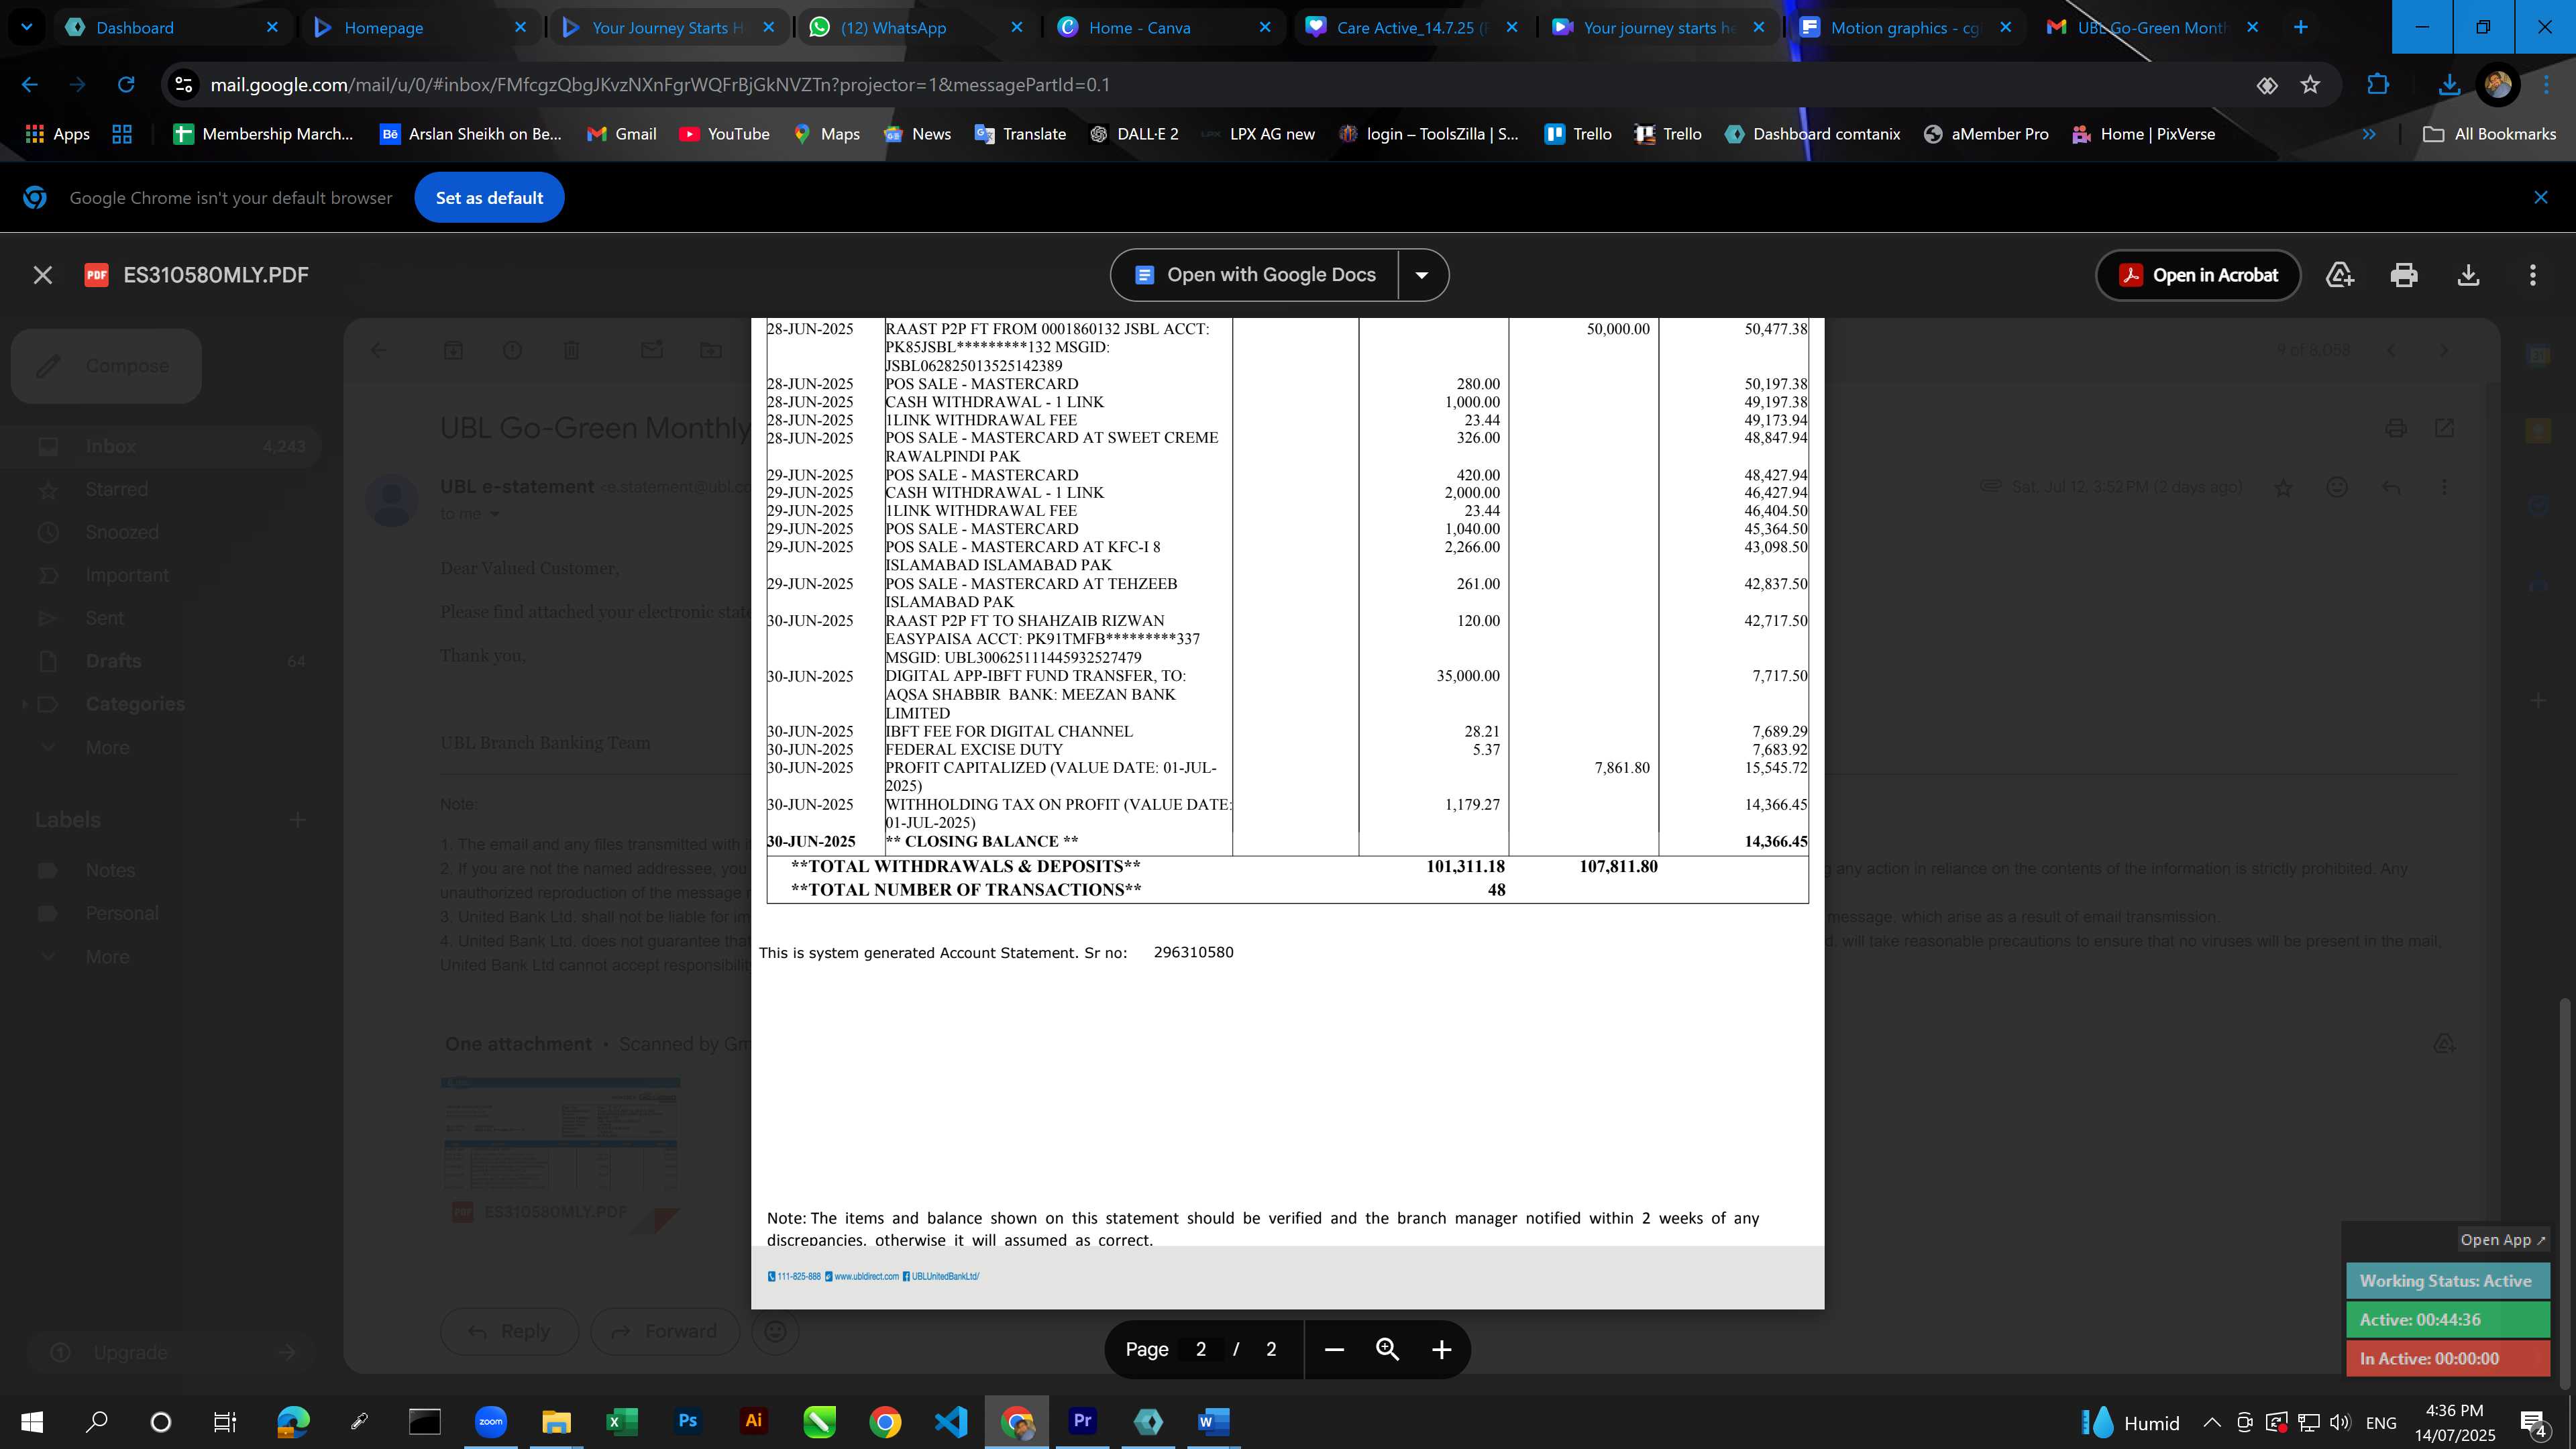
Task: Open volume control in system tray
Action: (2340, 1423)
